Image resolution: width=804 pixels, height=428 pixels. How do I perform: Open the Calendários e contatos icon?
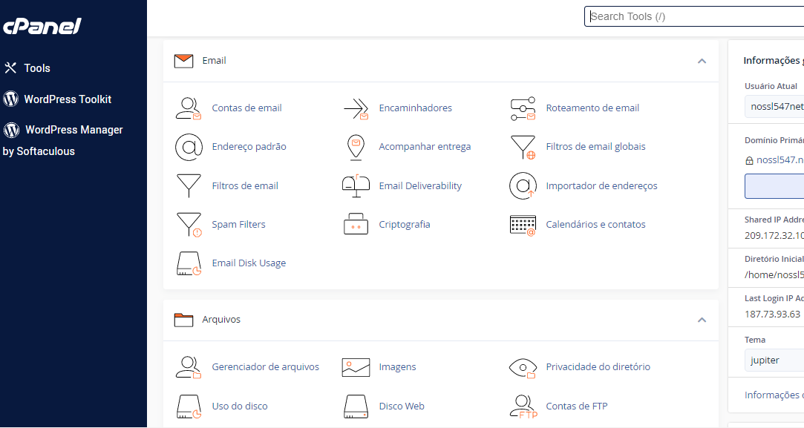tap(523, 225)
